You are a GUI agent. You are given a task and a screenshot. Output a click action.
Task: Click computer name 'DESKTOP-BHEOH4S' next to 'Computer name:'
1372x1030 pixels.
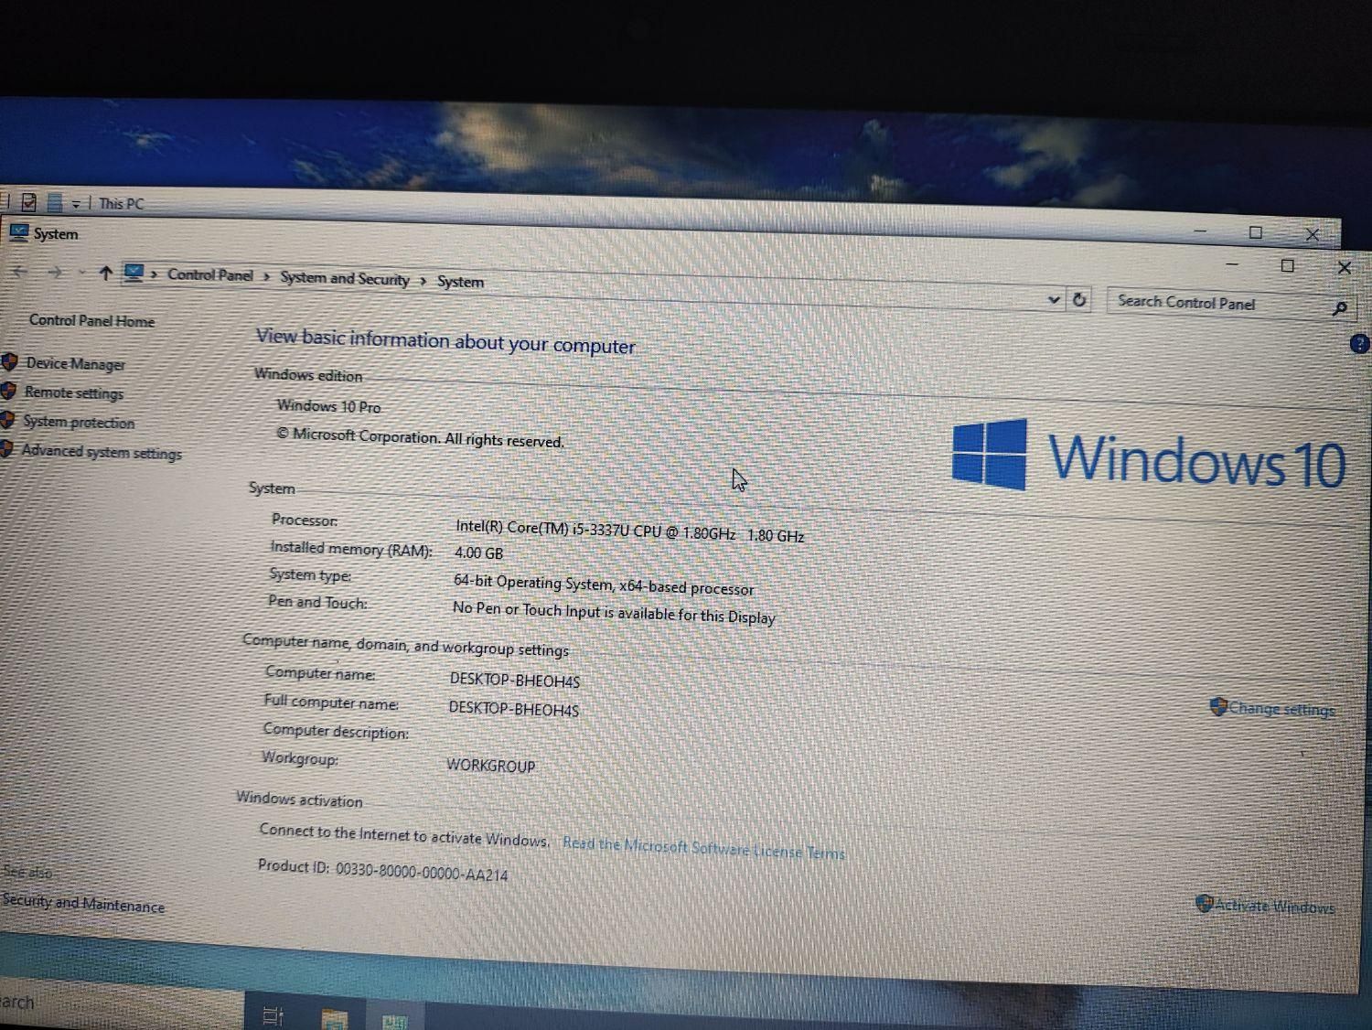click(514, 680)
